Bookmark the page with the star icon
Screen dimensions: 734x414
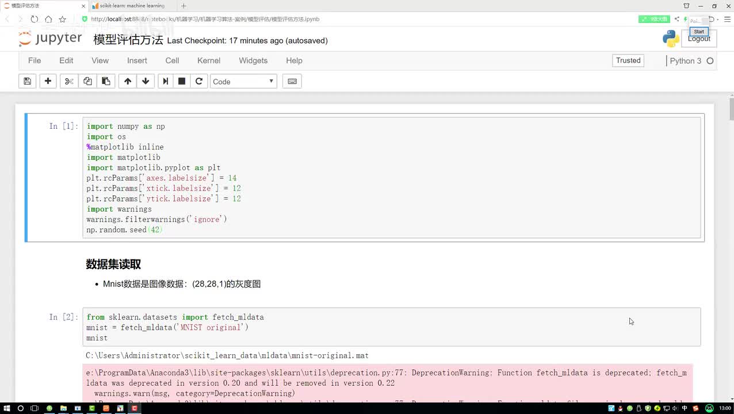(63, 19)
